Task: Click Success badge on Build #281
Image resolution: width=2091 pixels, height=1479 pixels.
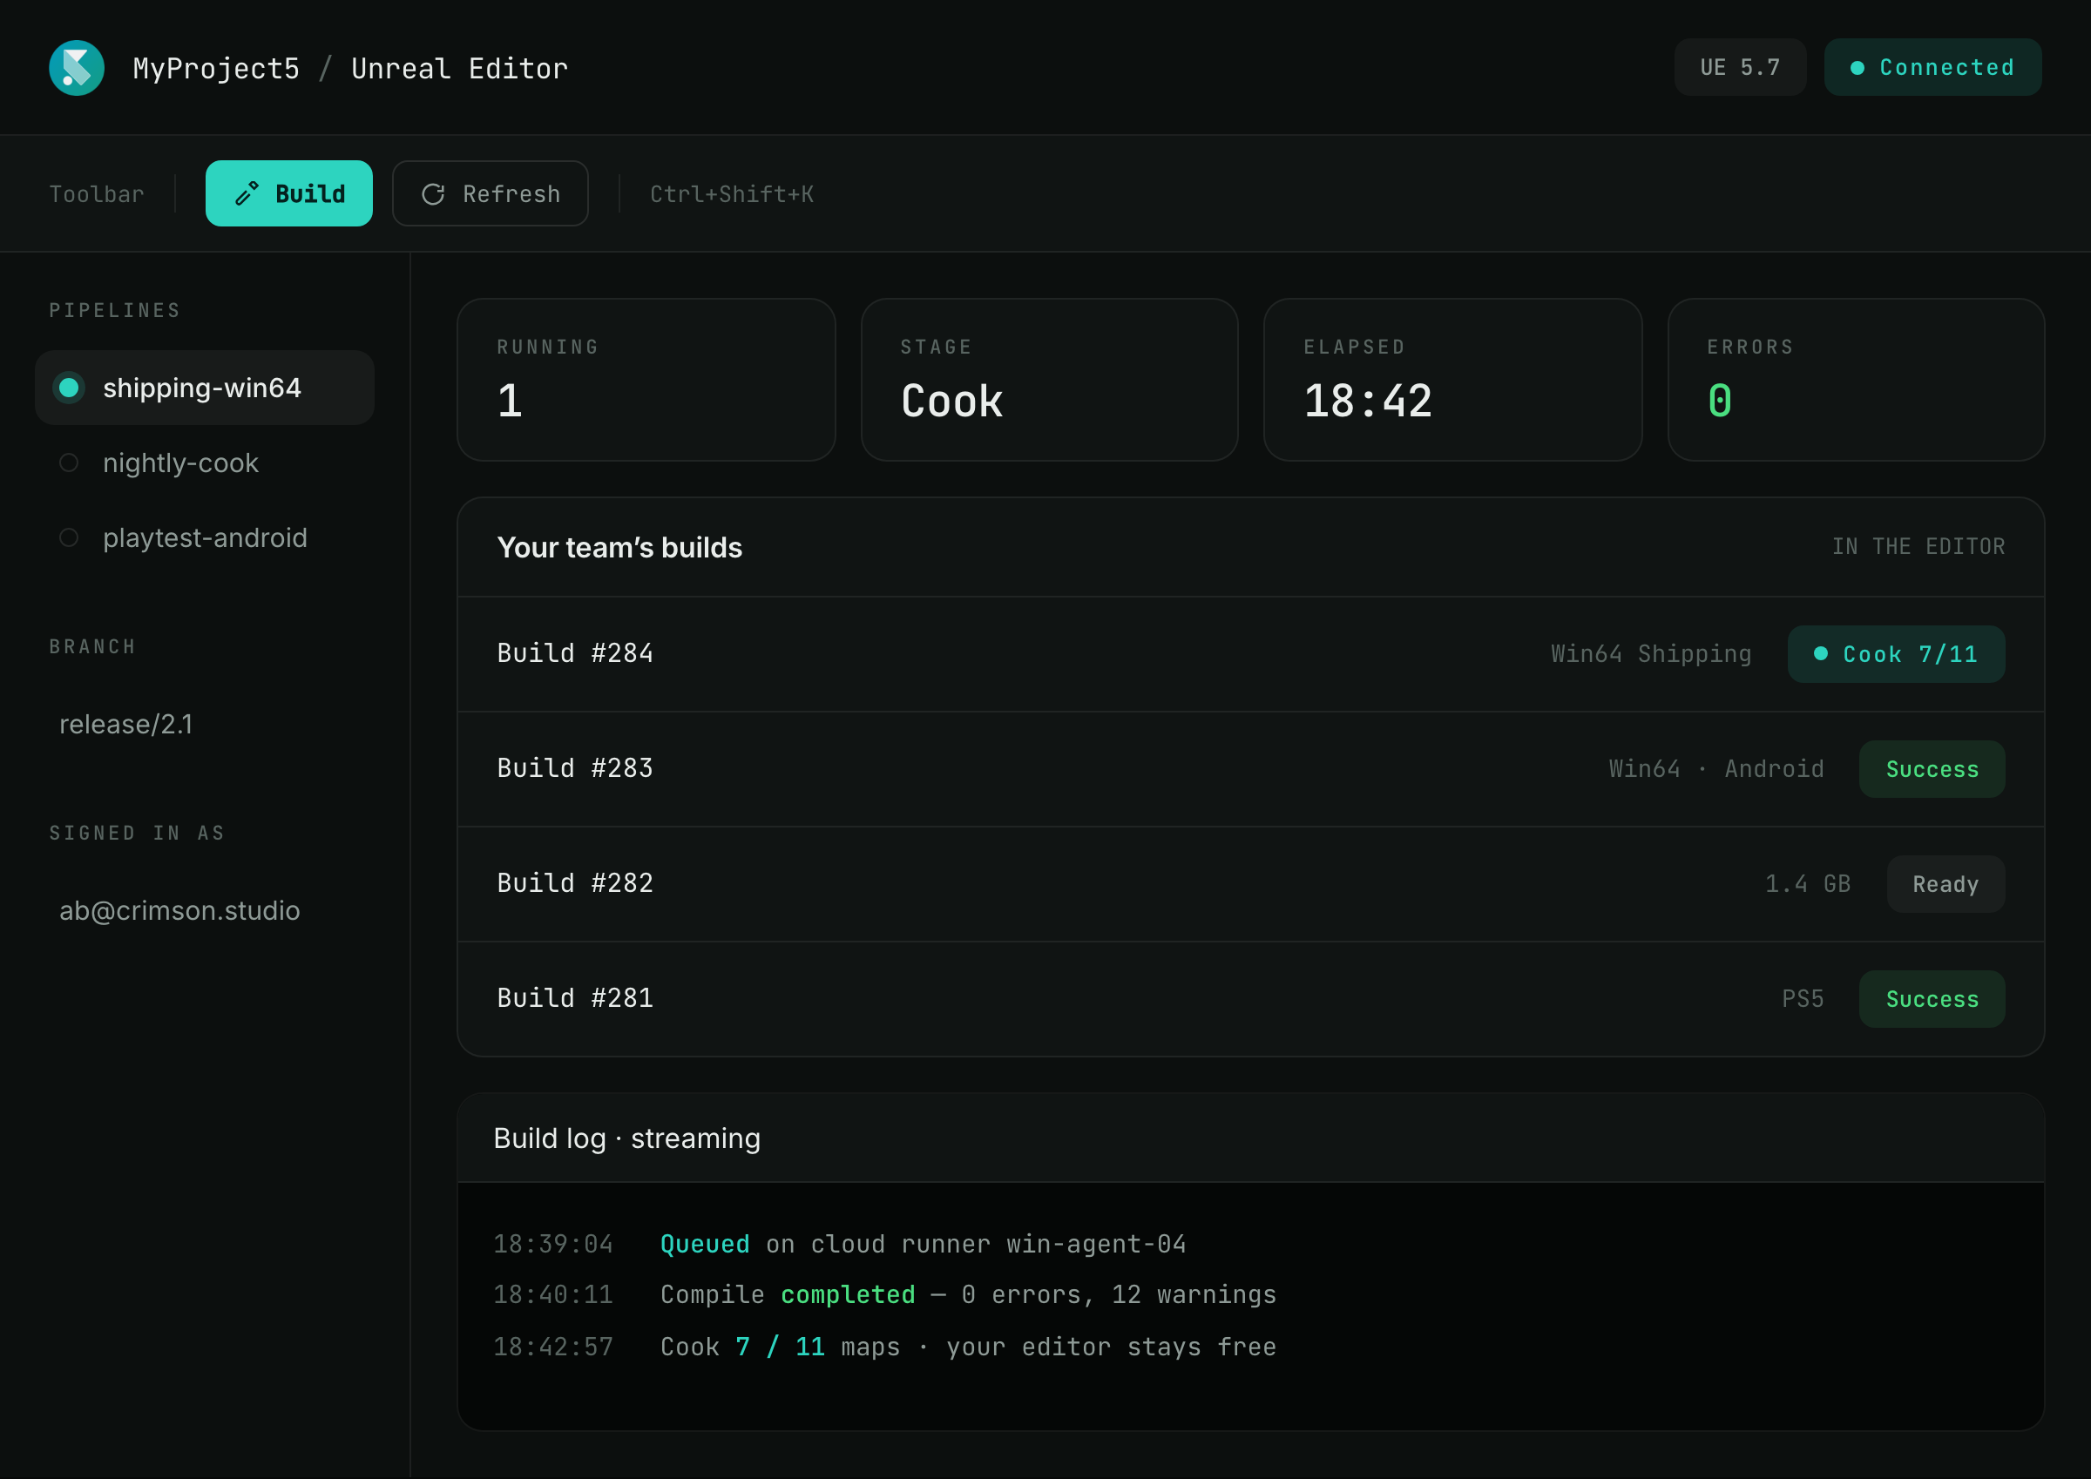Action: pyautogui.click(x=1932, y=998)
